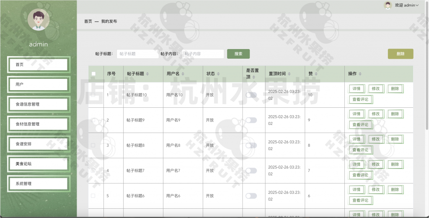Screen dimensions: 429x218
Task: Focus the 帖子标题 search input
Action: tap(137, 54)
